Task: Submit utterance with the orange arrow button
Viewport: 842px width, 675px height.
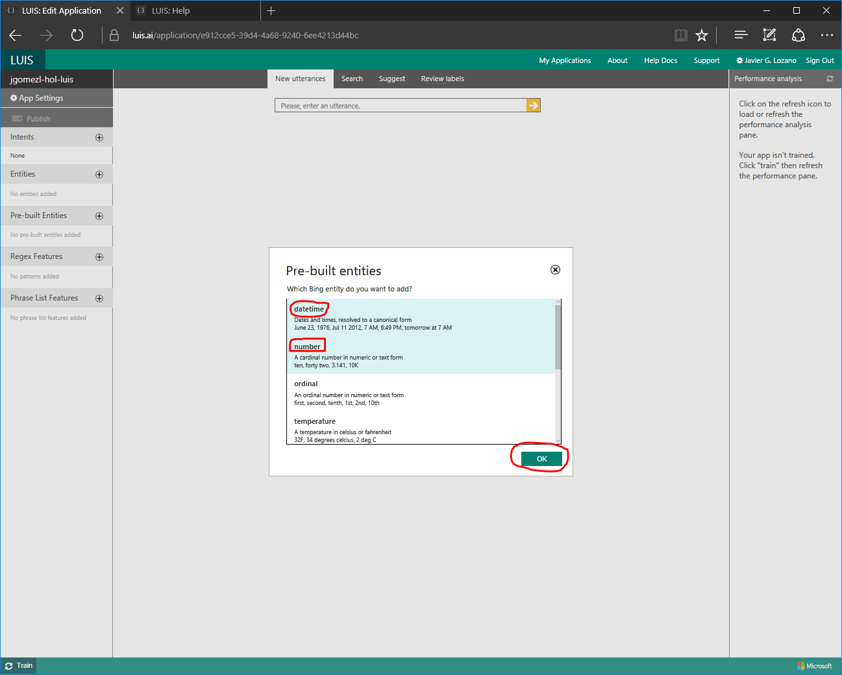Action: (533, 105)
